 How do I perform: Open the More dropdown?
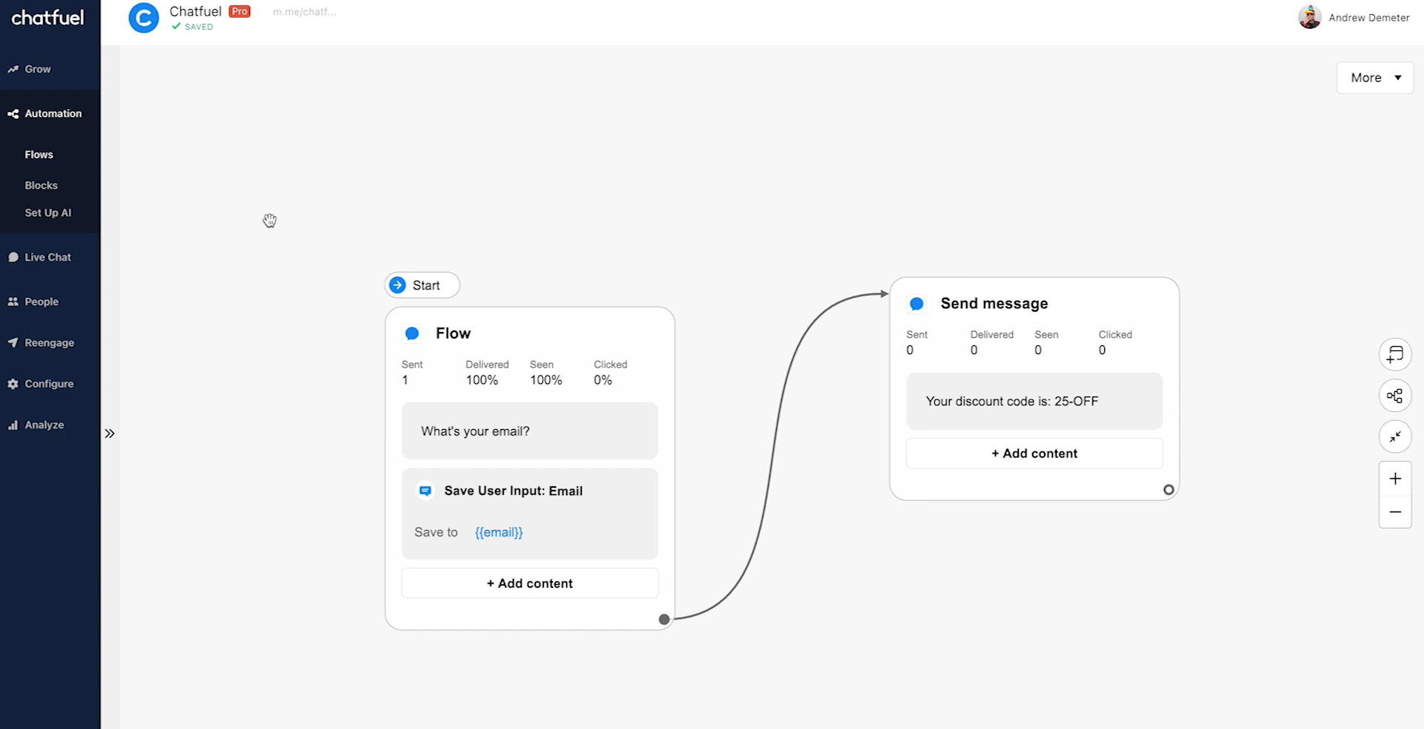tap(1374, 77)
